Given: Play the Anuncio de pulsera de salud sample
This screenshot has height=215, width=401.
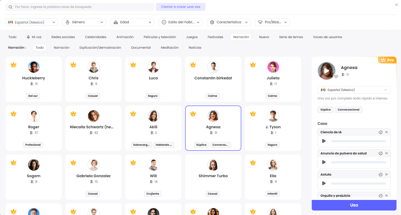Looking at the screenshot, I should tap(324, 162).
